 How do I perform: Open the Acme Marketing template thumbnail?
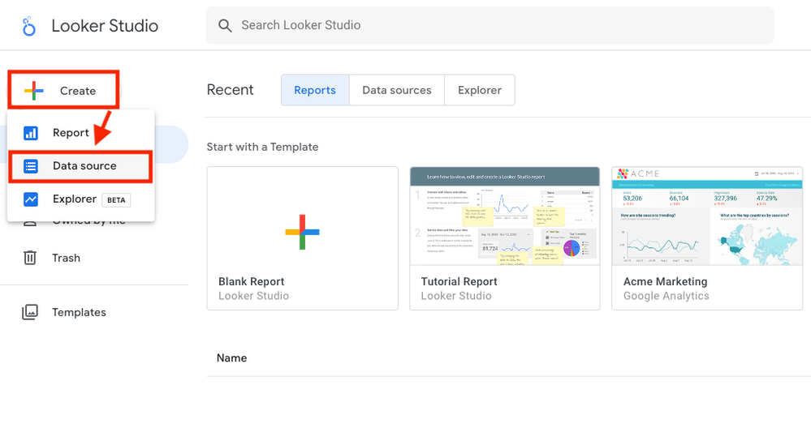point(706,216)
